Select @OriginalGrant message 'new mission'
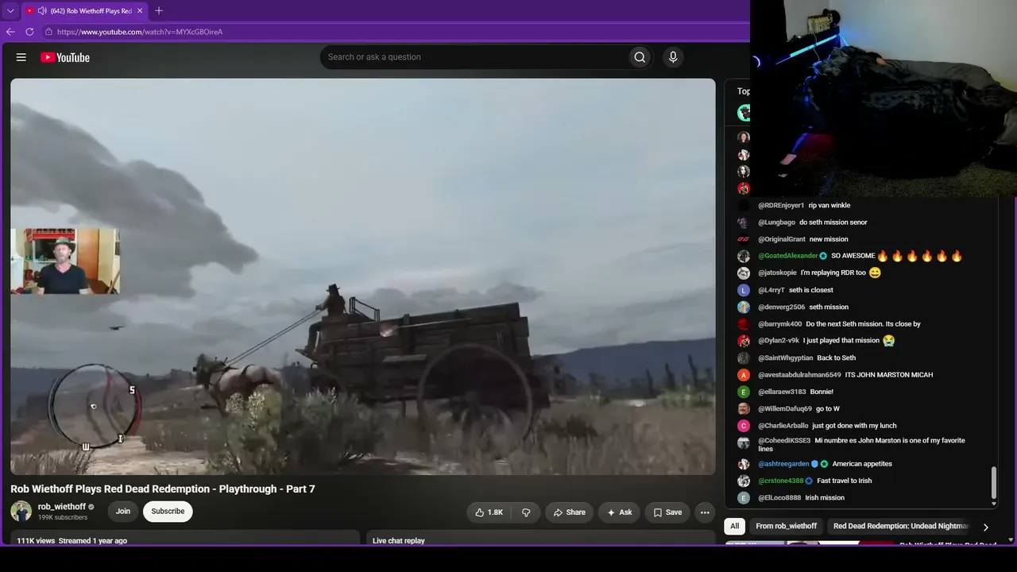1017x572 pixels. pos(829,239)
